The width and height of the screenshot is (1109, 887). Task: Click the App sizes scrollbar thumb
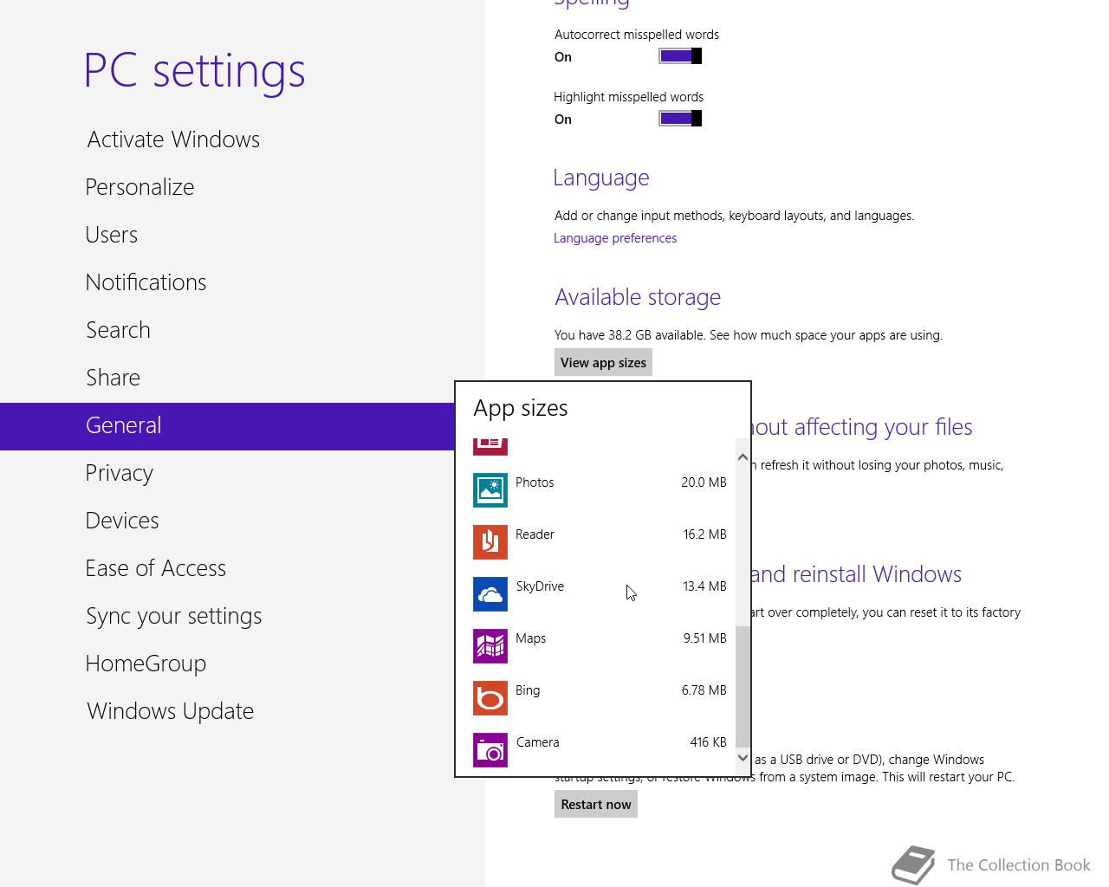tap(743, 687)
